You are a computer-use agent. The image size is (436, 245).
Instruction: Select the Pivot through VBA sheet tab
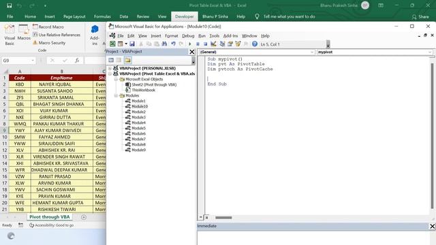pyautogui.click(x=50, y=217)
